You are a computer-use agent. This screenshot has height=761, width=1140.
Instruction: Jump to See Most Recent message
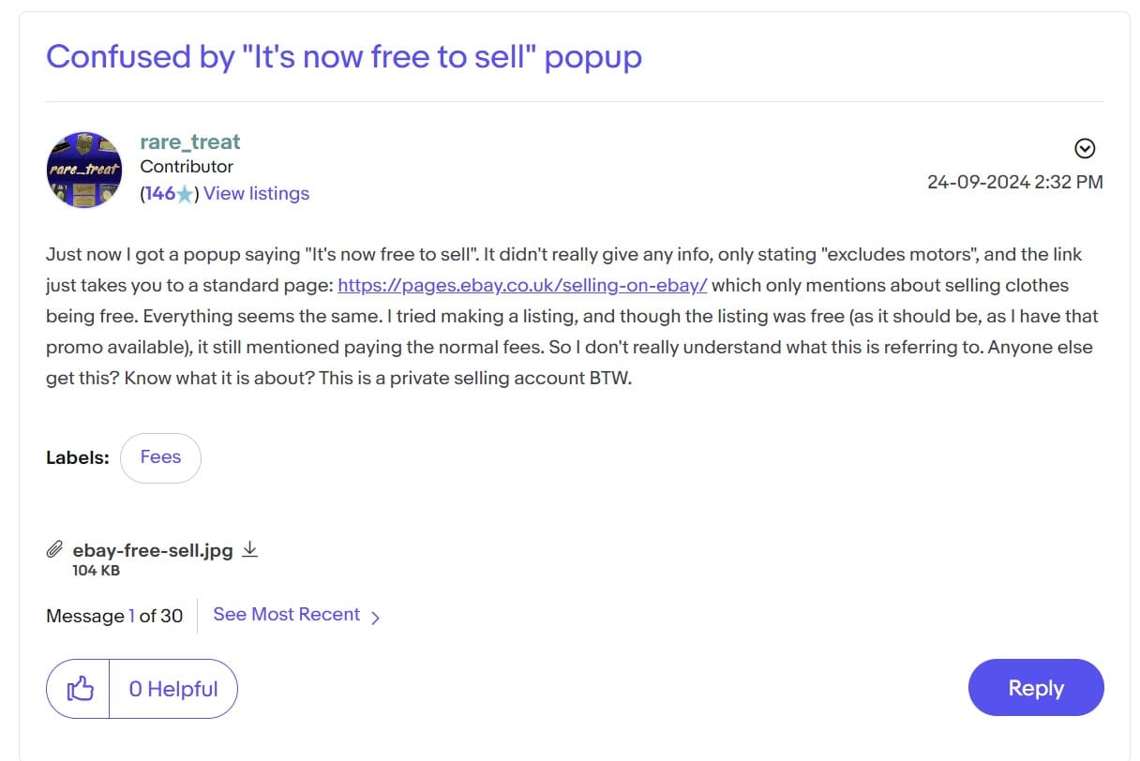(x=286, y=615)
